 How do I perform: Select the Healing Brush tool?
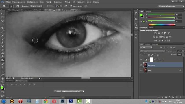[x=3, y=35]
